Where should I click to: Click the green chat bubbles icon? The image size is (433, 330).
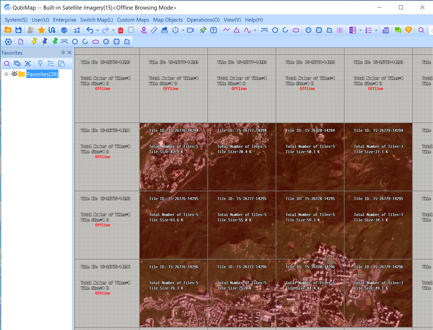coord(398,30)
